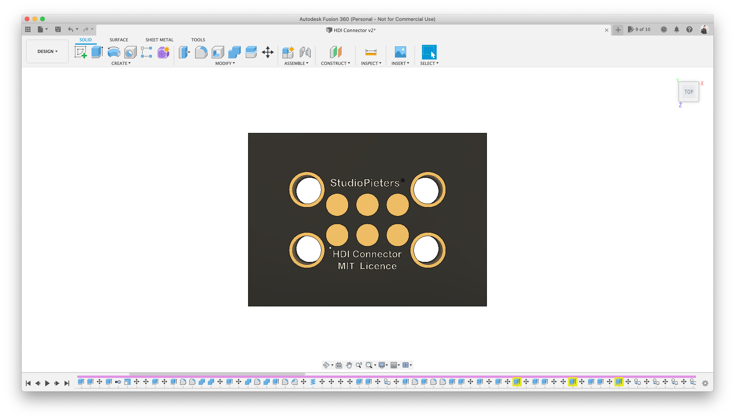Select the Extrude tool
Image resolution: width=735 pixels, height=420 pixels.
(x=97, y=52)
